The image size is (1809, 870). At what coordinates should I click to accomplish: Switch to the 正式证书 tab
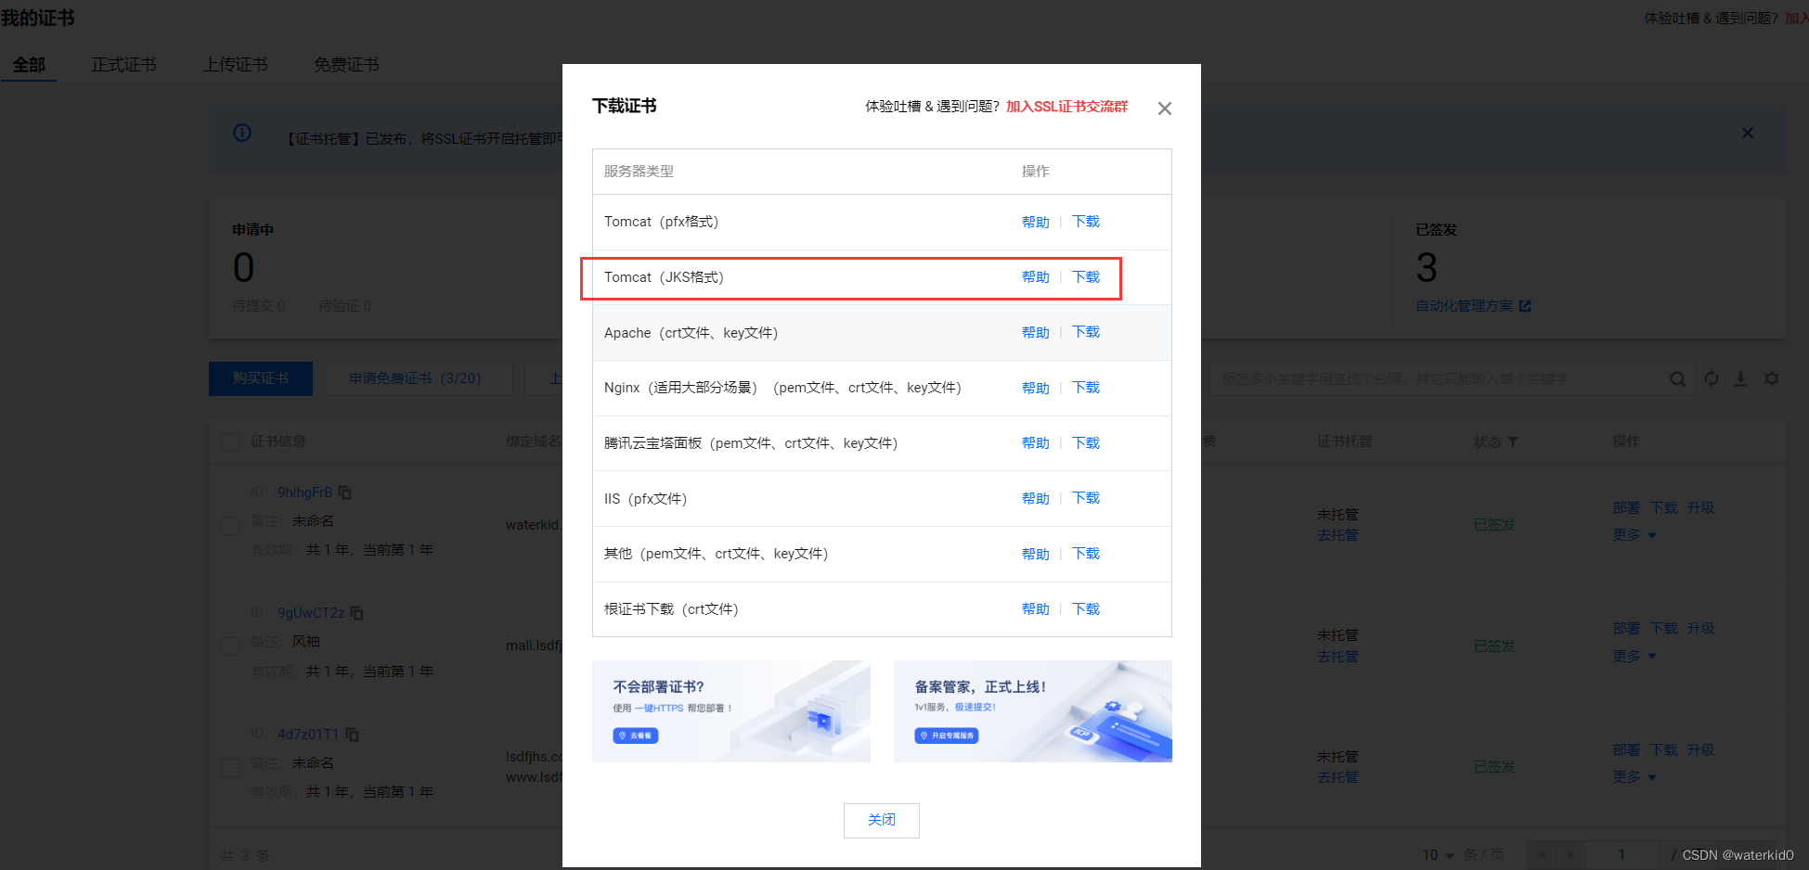click(x=123, y=65)
